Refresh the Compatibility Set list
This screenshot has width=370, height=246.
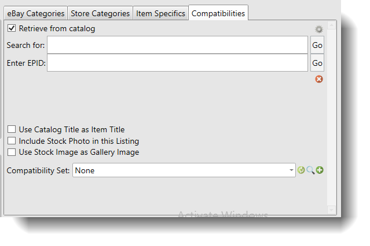[x=301, y=170]
